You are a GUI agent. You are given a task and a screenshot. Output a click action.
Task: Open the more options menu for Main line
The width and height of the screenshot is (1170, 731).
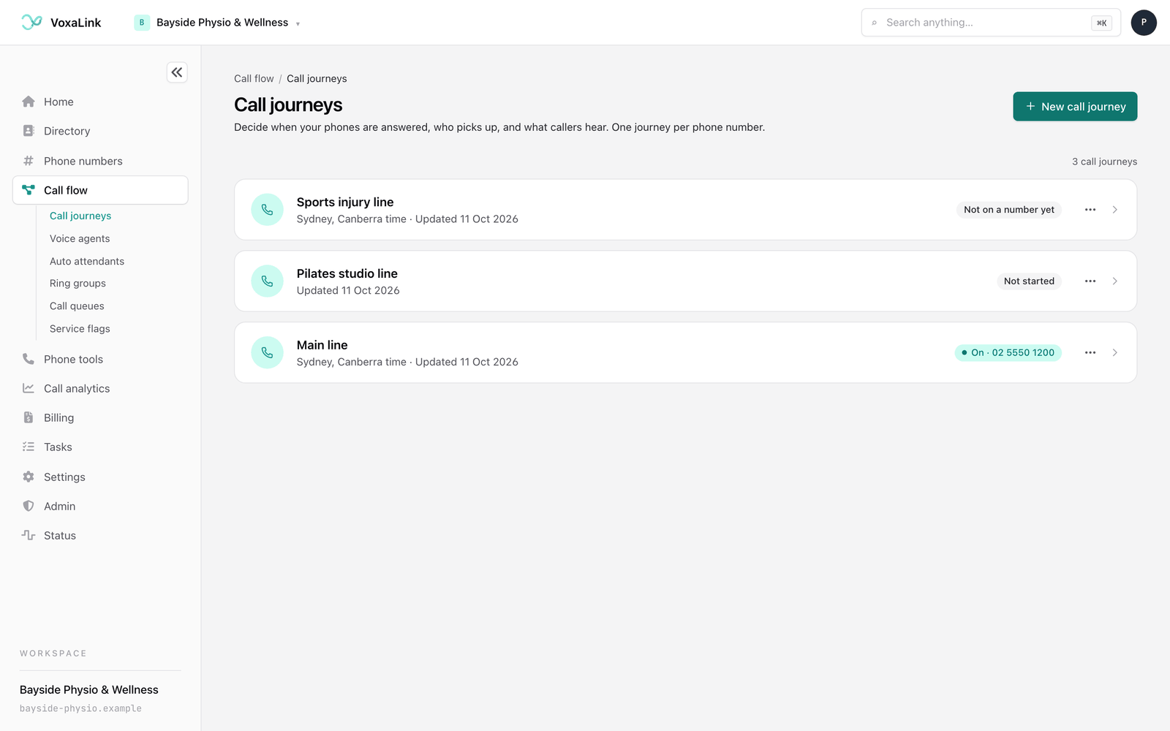1090,353
